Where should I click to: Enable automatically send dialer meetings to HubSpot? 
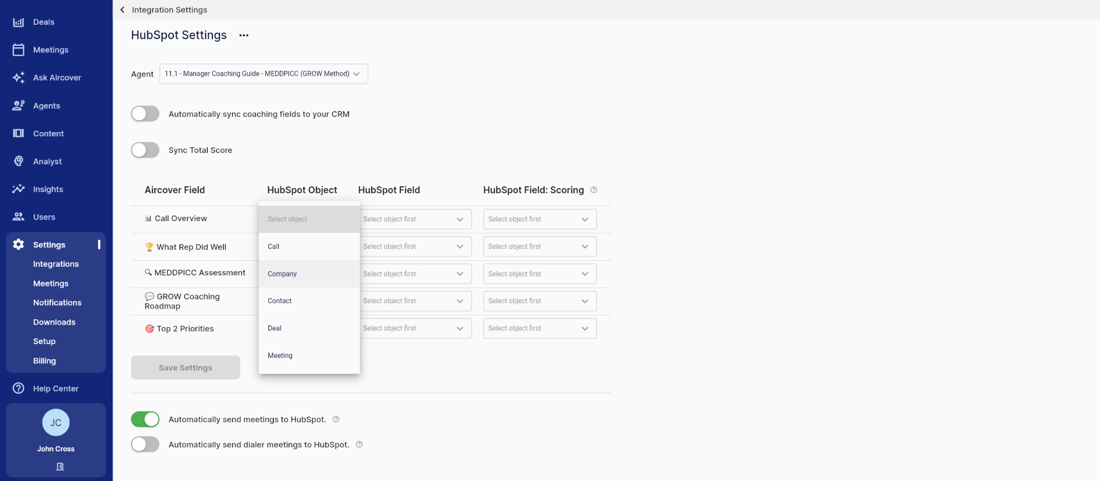tap(145, 444)
